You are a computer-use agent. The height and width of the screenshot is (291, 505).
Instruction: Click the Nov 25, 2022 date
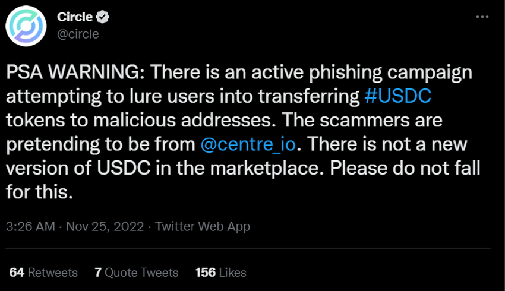tap(104, 226)
